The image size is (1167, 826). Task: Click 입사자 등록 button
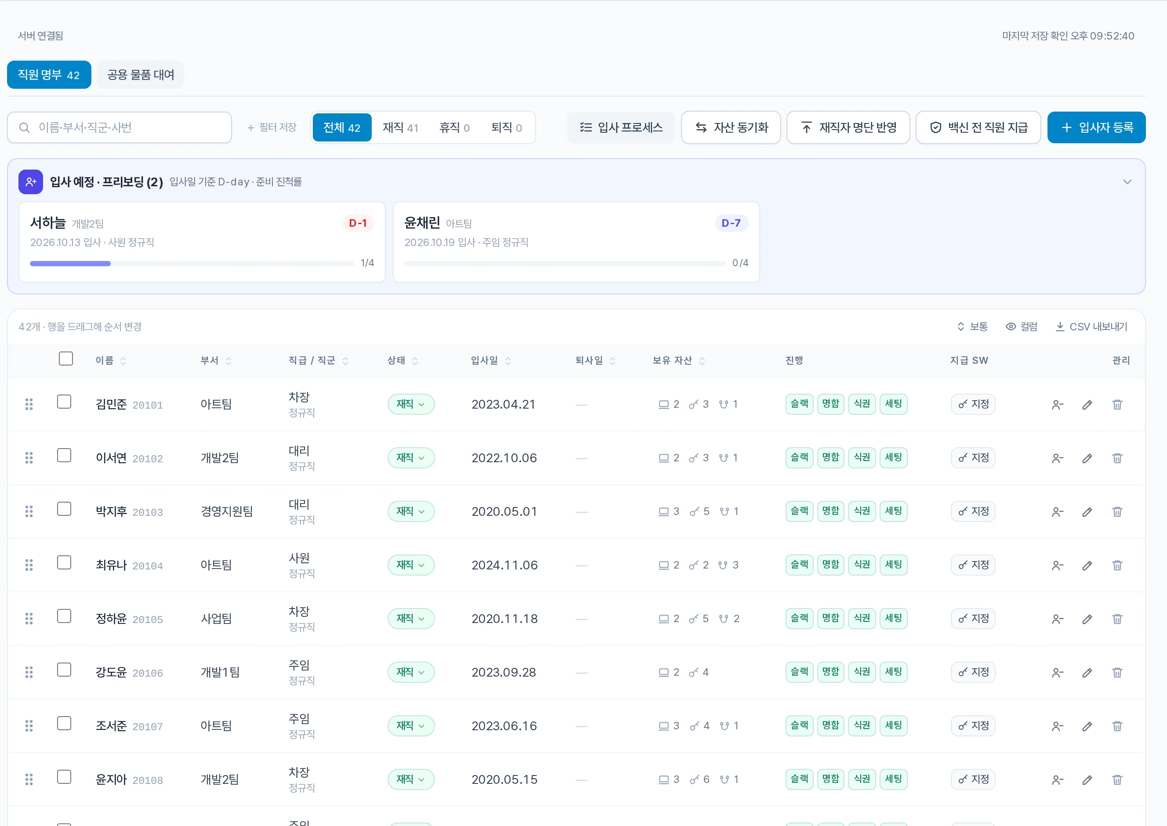1096,128
